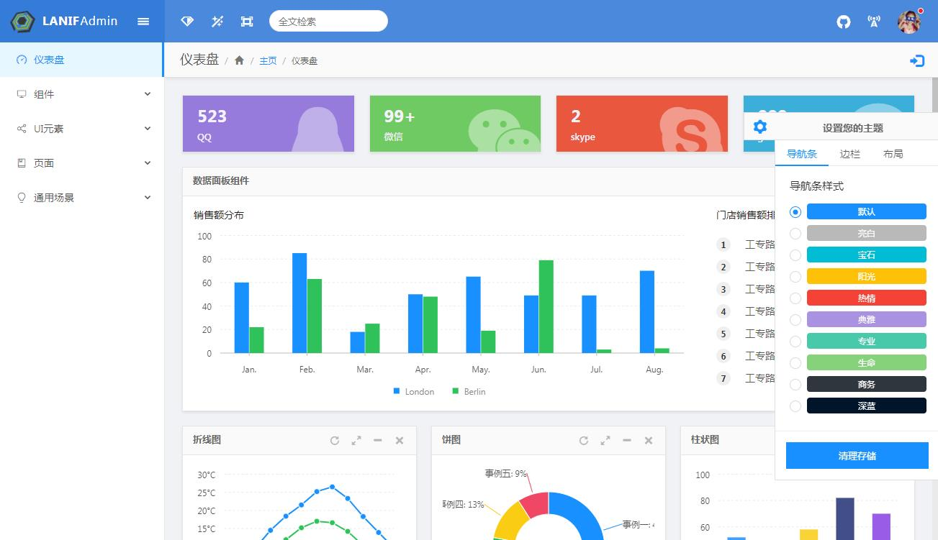
Task: Select the 商务 navbar style radio
Action: [x=795, y=385]
